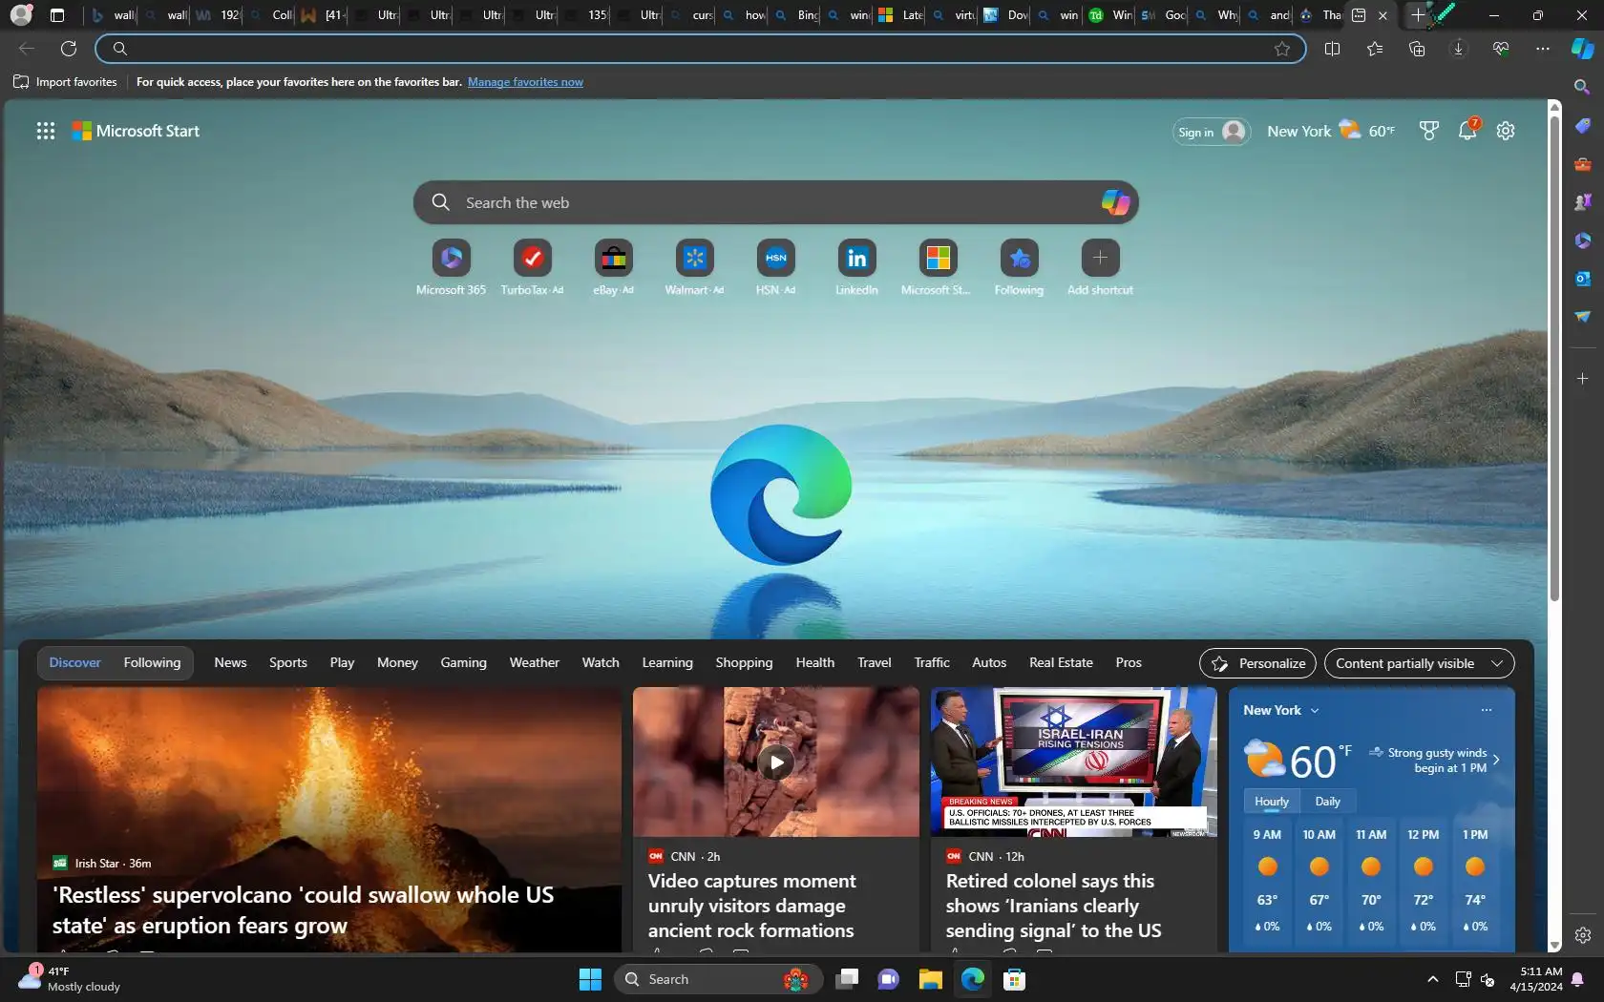
Task: Open the Discover feed tab
Action: click(74, 662)
